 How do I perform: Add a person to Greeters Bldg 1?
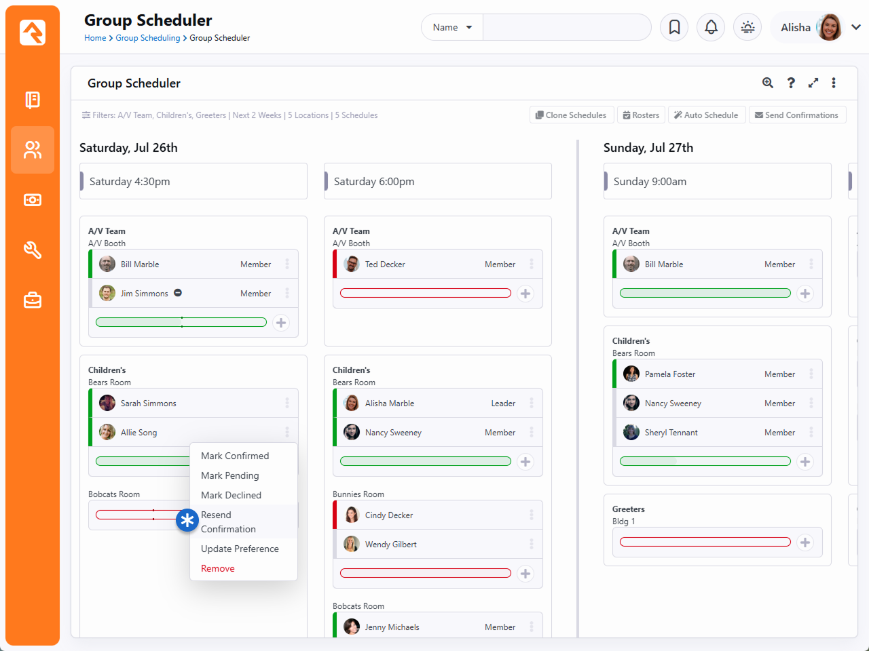(x=805, y=542)
